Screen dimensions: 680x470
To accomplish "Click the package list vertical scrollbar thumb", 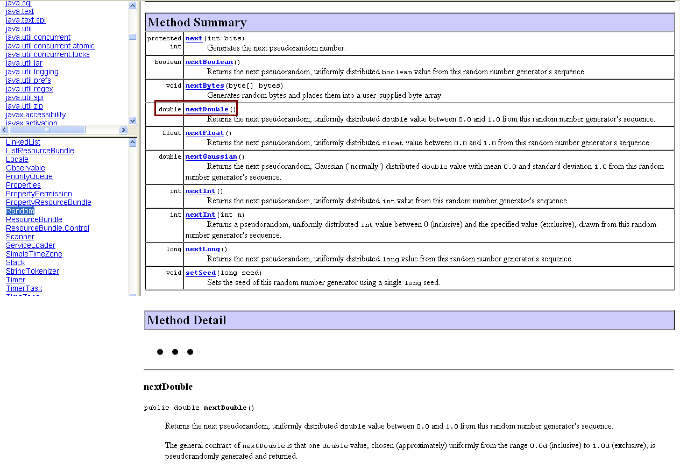I will [x=133, y=37].
